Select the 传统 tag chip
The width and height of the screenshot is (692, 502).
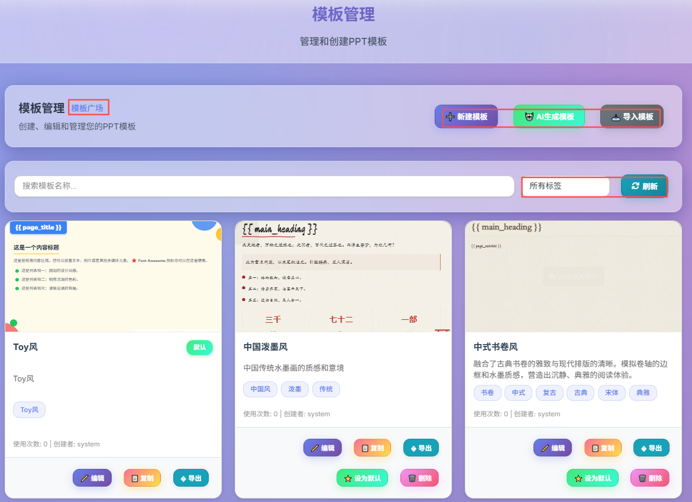[x=326, y=389]
